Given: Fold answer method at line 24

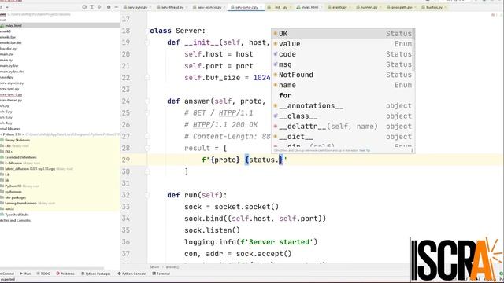Looking at the screenshot, I should pos(147,101).
